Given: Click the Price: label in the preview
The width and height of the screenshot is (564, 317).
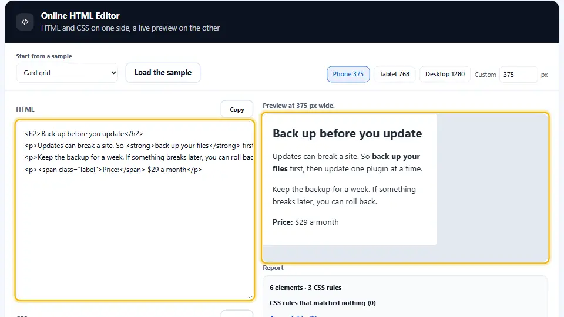Looking at the screenshot, I should [283, 222].
